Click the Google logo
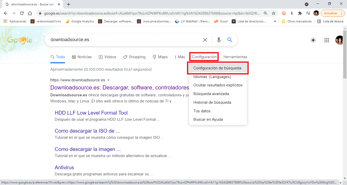Screen dimensions: 347x185 point(20,40)
